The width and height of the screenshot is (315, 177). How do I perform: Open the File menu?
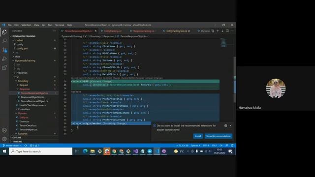pos(10,25)
